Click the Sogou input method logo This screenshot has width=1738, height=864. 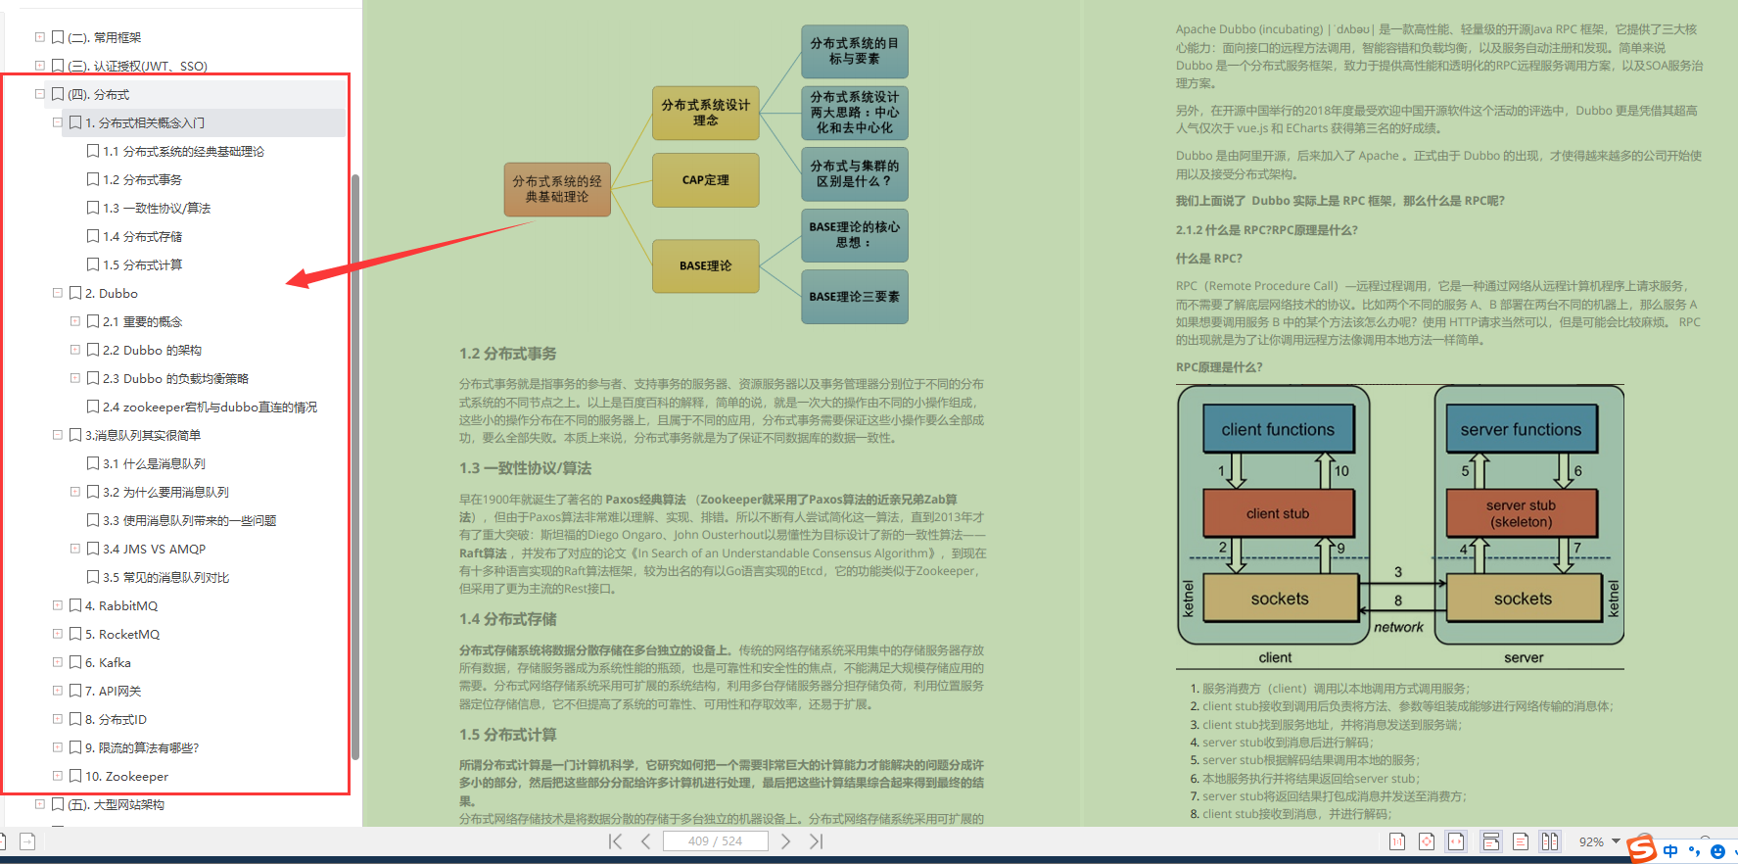[1641, 848]
